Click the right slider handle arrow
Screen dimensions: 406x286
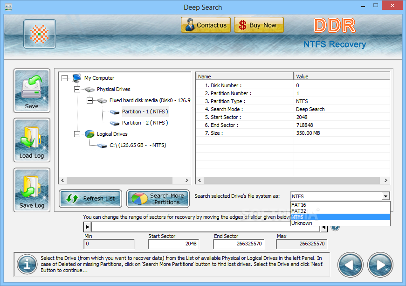coord(323,228)
